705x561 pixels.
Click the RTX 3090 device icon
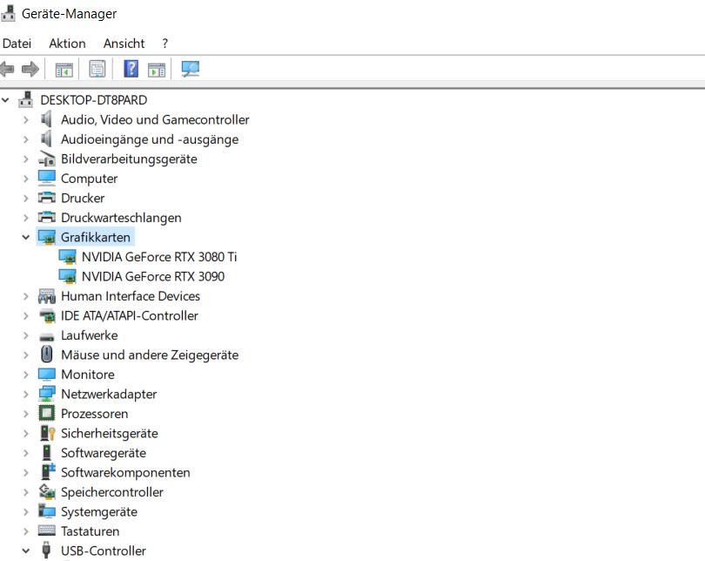[x=67, y=276]
